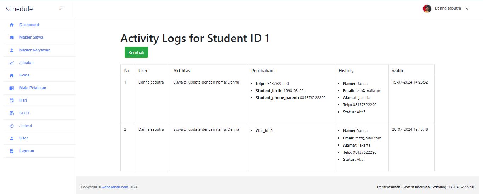Click the Dashboard home icon
The image size is (483, 194).
click(x=12, y=25)
